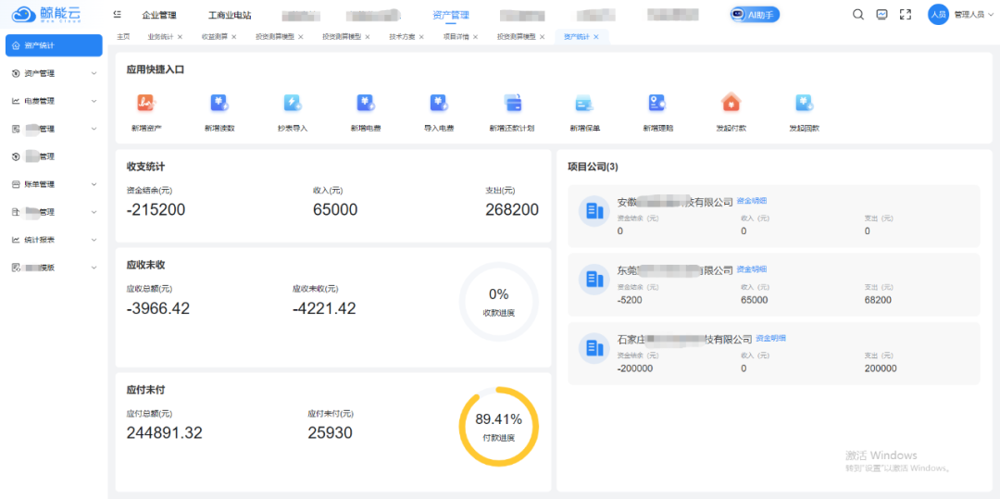Collapse the sidebar with the menu-fold icon
The height and width of the screenshot is (499, 1000).
[117, 15]
